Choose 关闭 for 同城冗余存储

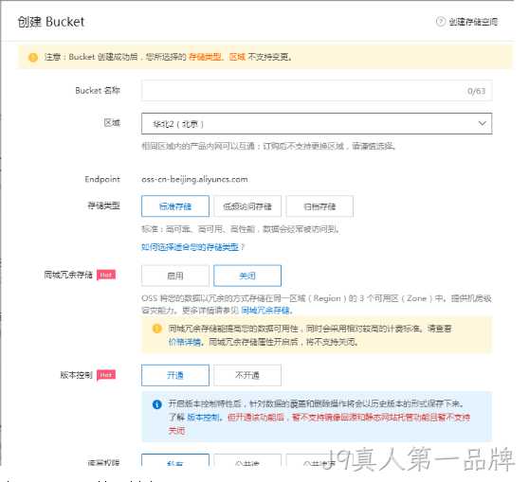click(247, 276)
